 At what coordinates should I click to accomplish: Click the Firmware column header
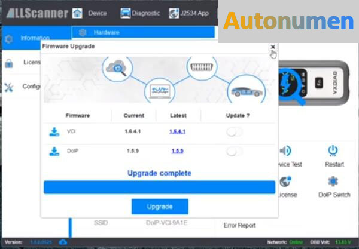click(x=78, y=116)
